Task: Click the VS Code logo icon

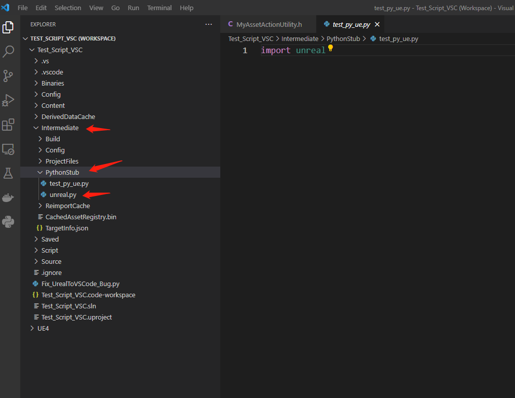Action: click(5, 8)
